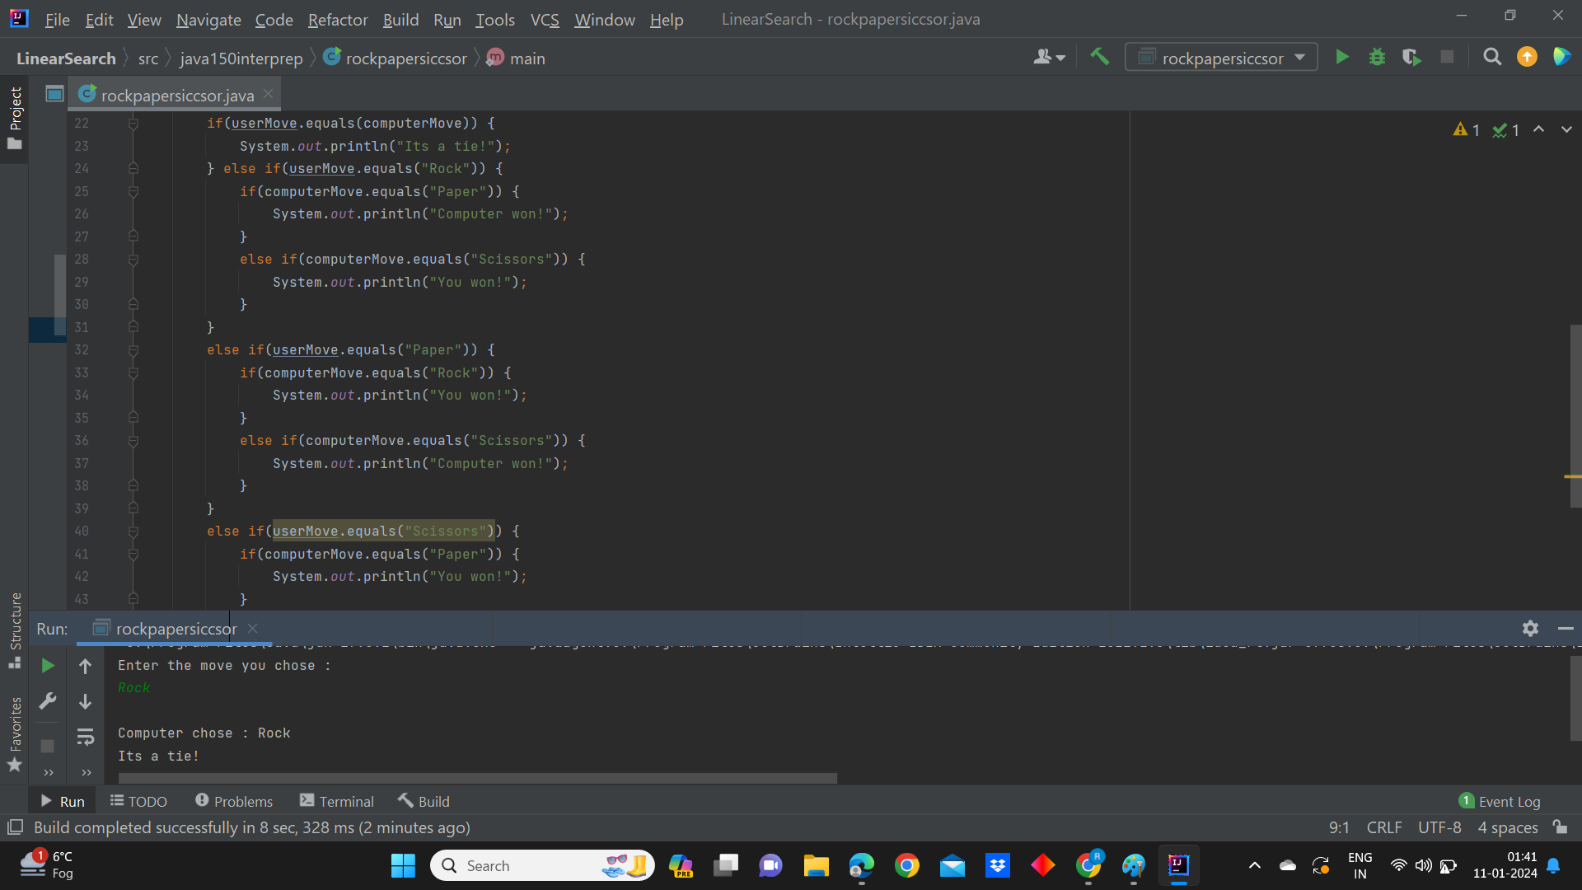Click the IDE update arrow icon
This screenshot has width=1582, height=890.
1527,57
